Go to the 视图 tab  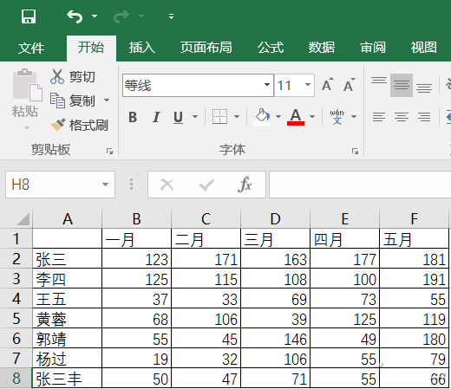click(x=424, y=48)
